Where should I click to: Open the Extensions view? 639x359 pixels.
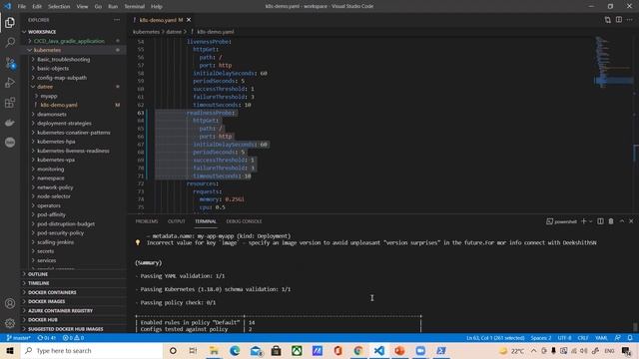coord(10,103)
